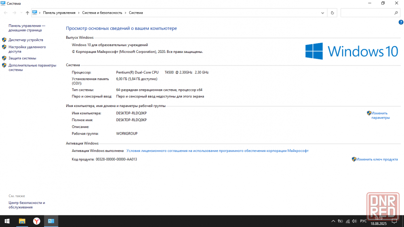Open Настройка удаленного доступа link
Screen dimensions: 404x227
point(27,49)
